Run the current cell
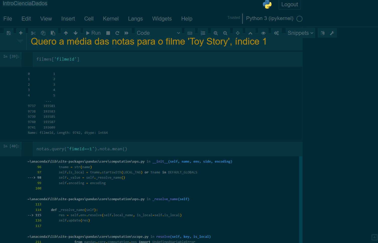Viewport: 378px width, 243px height. [x=93, y=33]
